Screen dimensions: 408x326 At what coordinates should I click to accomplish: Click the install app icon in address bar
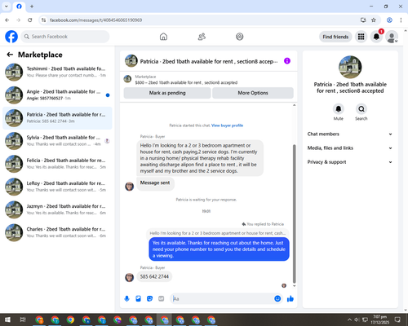(363, 20)
